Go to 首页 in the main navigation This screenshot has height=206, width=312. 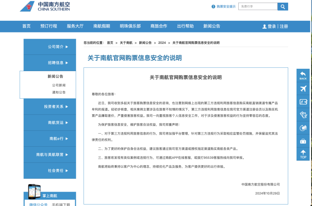[x=26, y=26]
